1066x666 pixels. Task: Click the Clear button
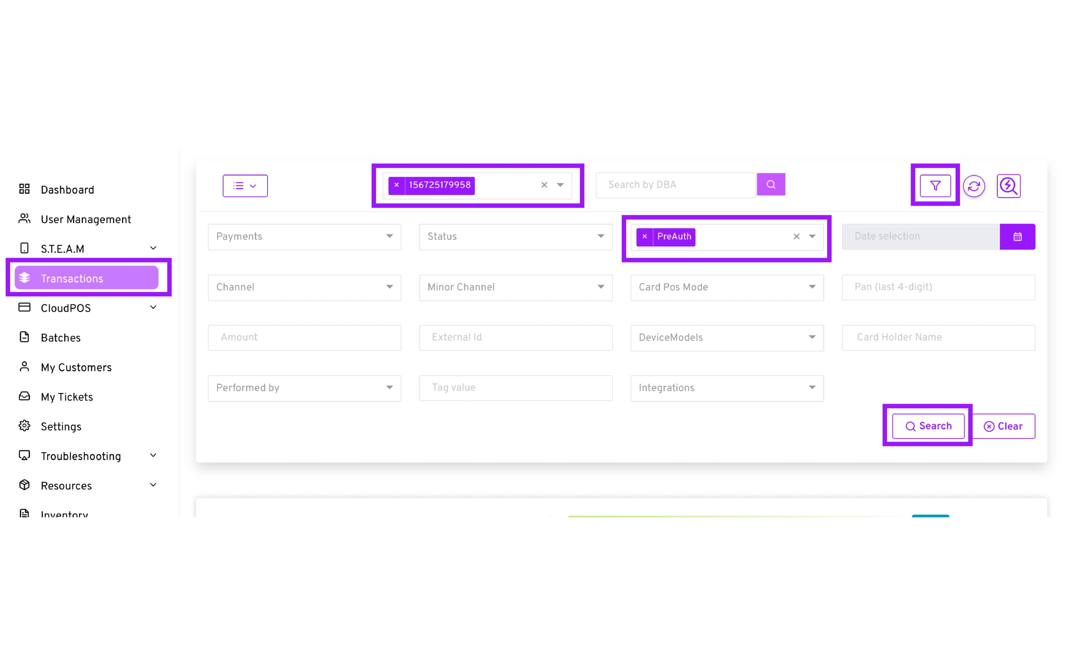(1003, 426)
